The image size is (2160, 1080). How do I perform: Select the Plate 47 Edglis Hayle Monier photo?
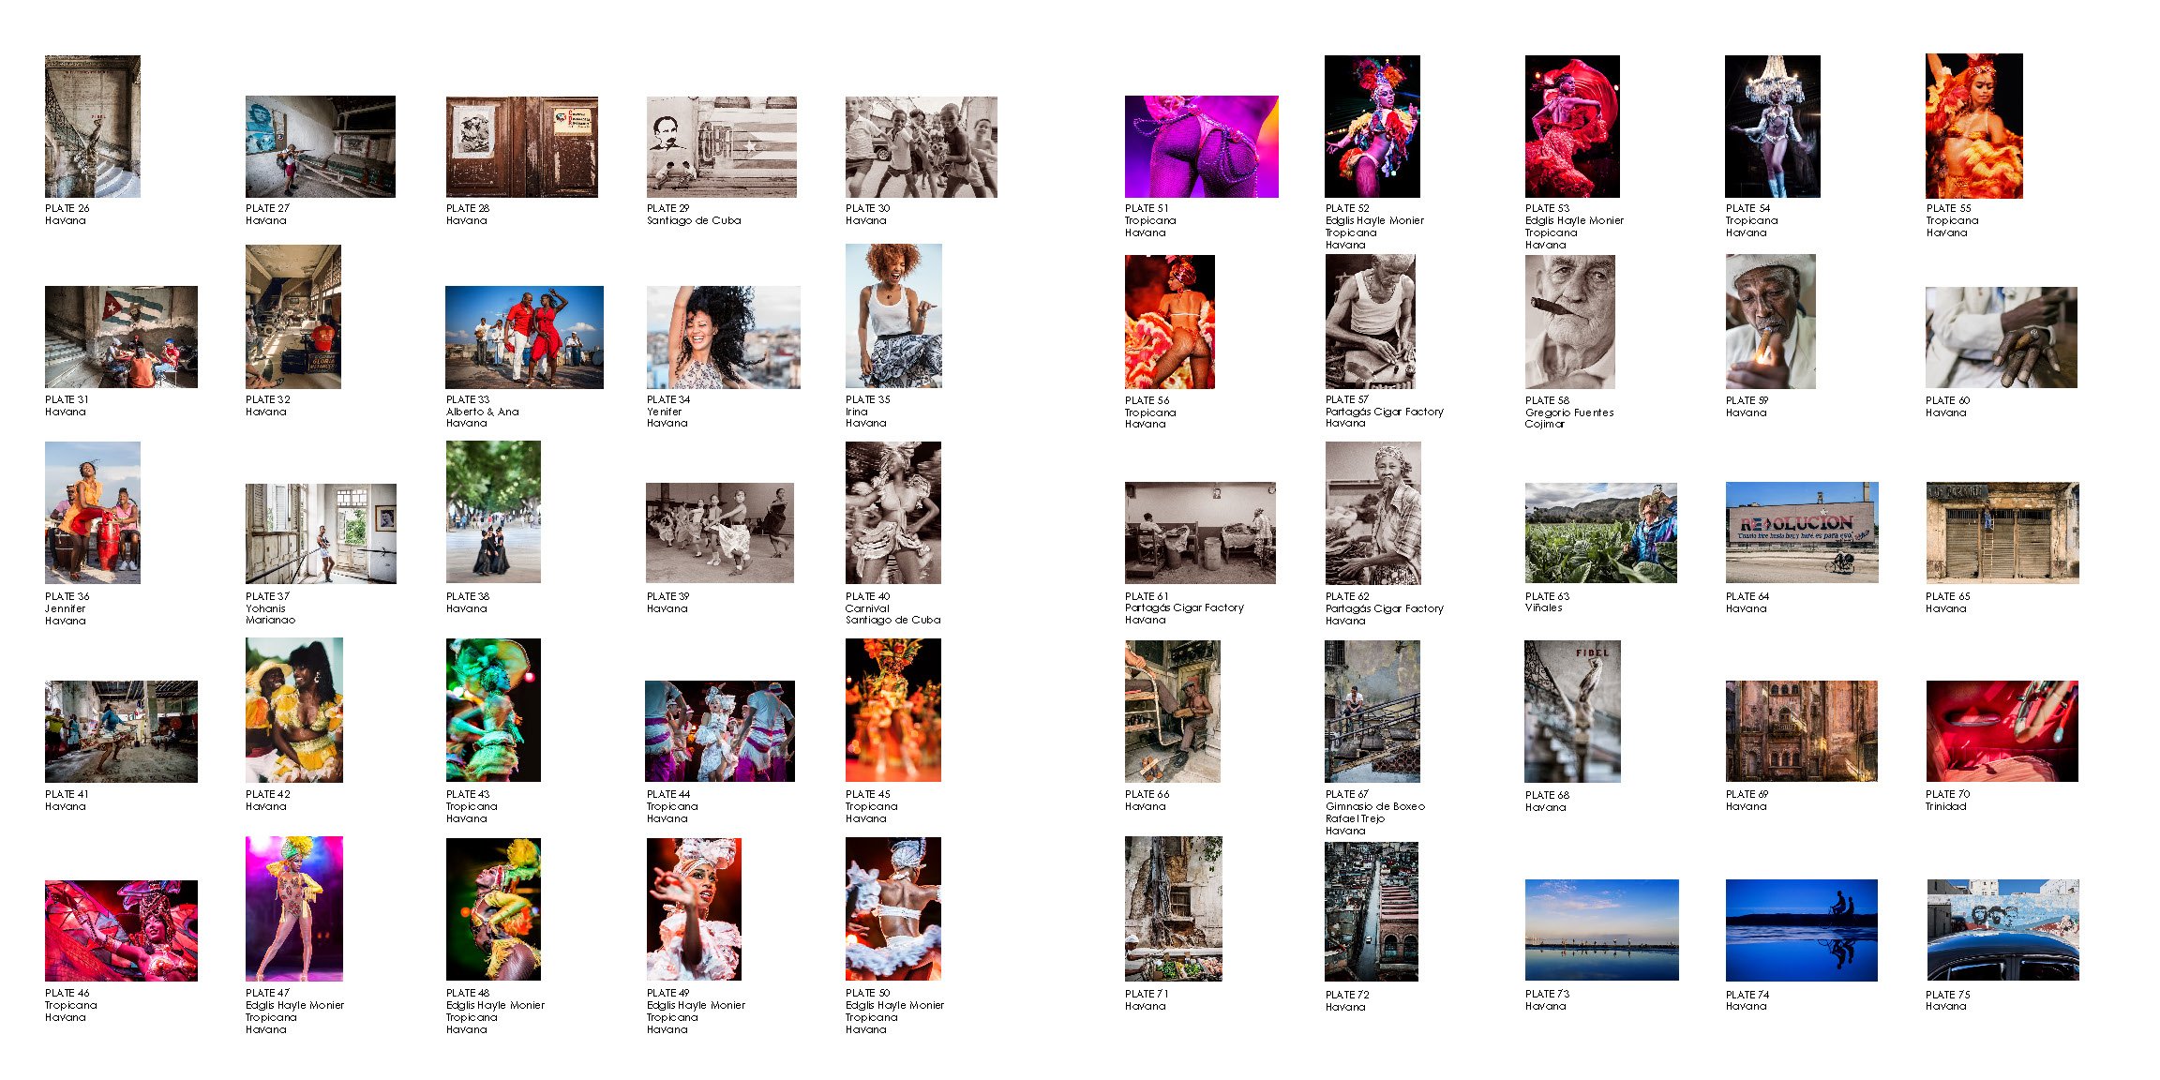point(294,909)
